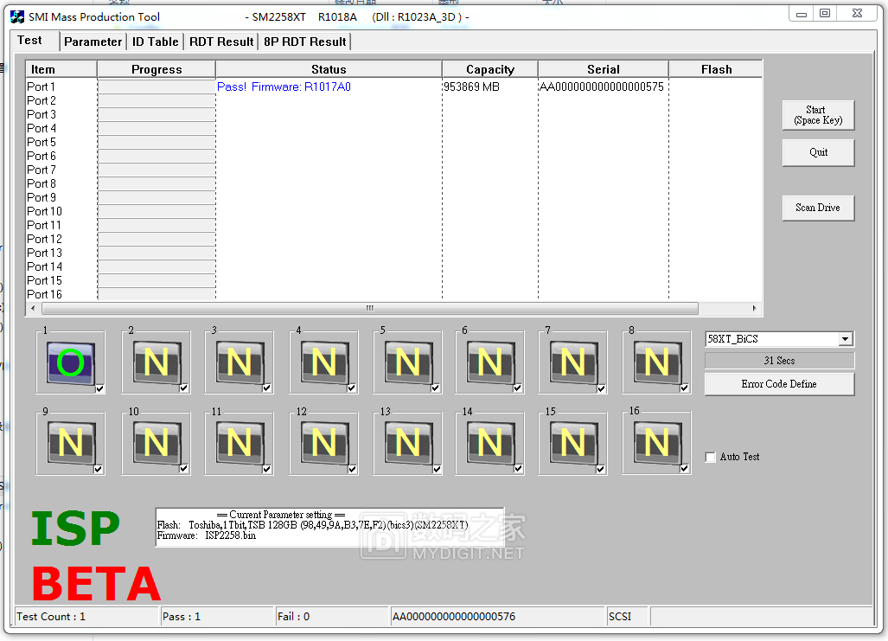Click the list's right scroll arrow
The width and height of the screenshot is (888, 641).
click(x=754, y=309)
